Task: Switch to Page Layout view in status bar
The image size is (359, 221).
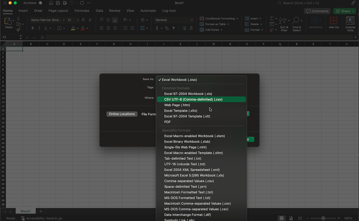Action: [x=291, y=218]
